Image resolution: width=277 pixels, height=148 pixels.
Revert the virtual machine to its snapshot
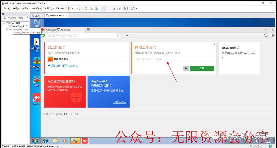point(91,8)
